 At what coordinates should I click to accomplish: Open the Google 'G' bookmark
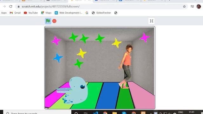87,13
